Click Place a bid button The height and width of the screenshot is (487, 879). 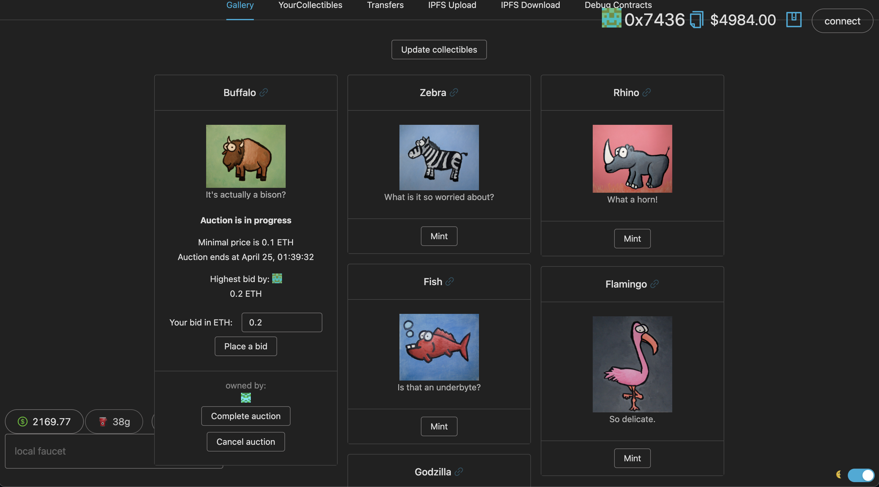pyautogui.click(x=245, y=346)
